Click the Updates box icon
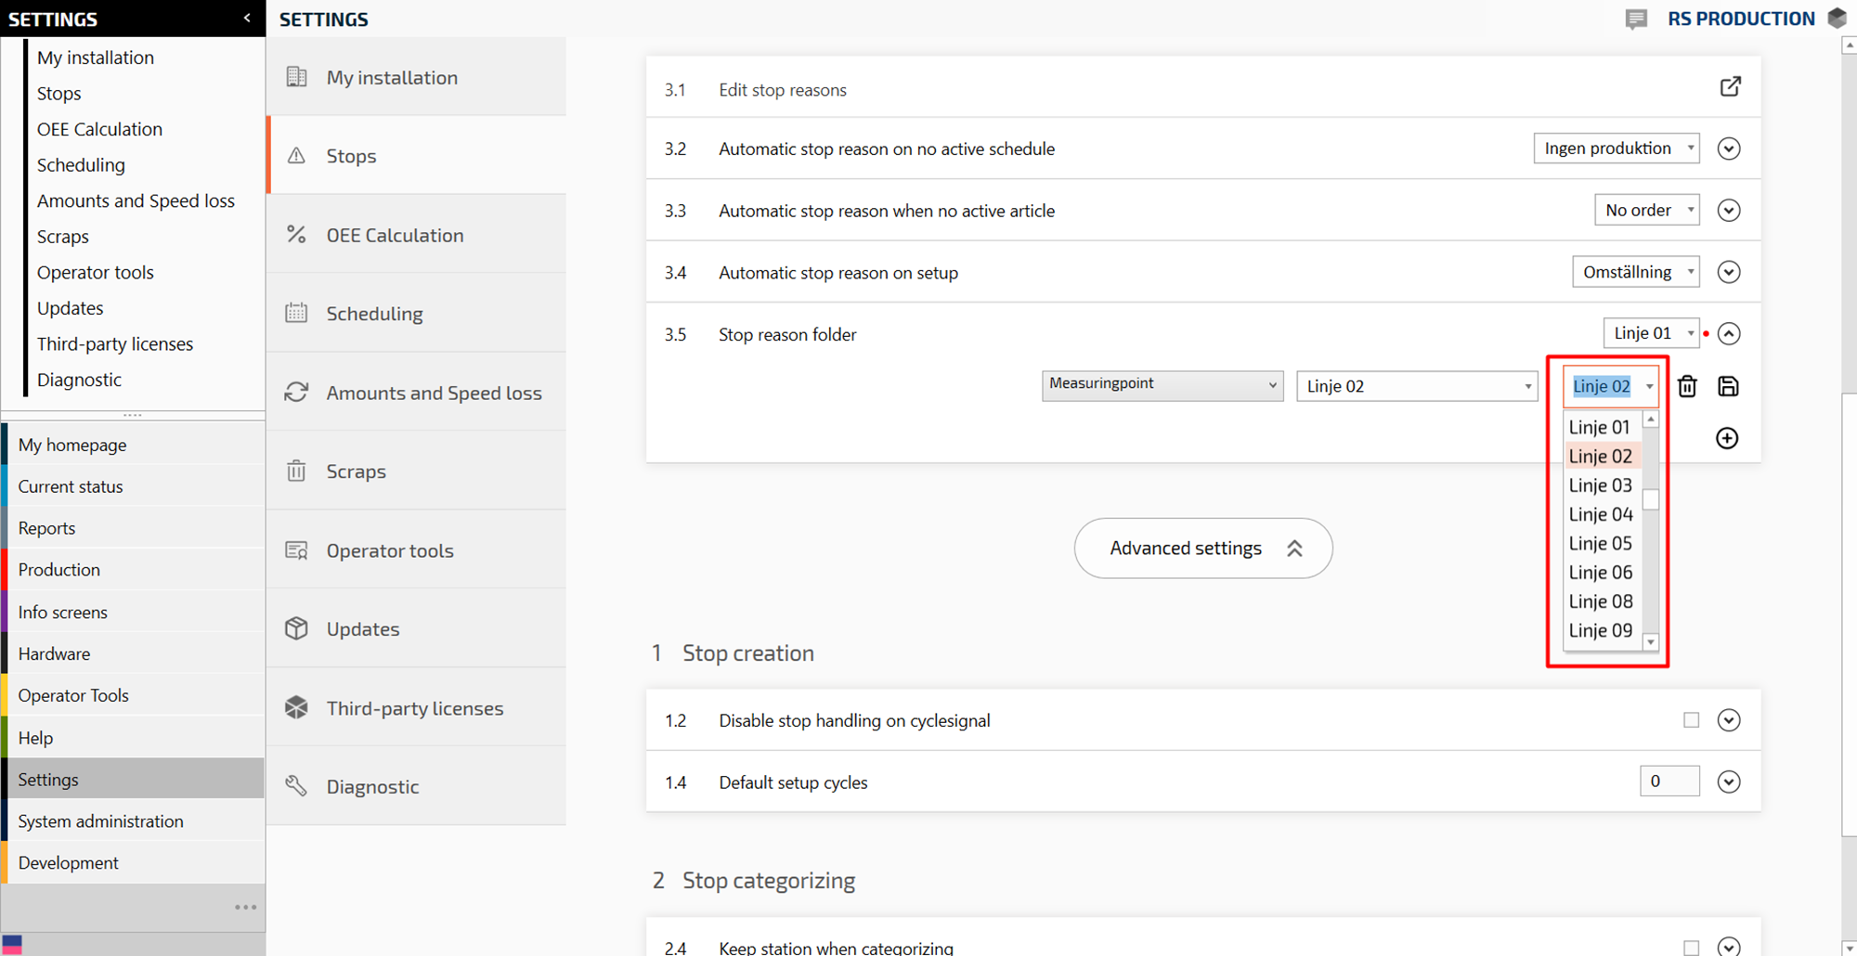1857x956 pixels. pyautogui.click(x=296, y=628)
